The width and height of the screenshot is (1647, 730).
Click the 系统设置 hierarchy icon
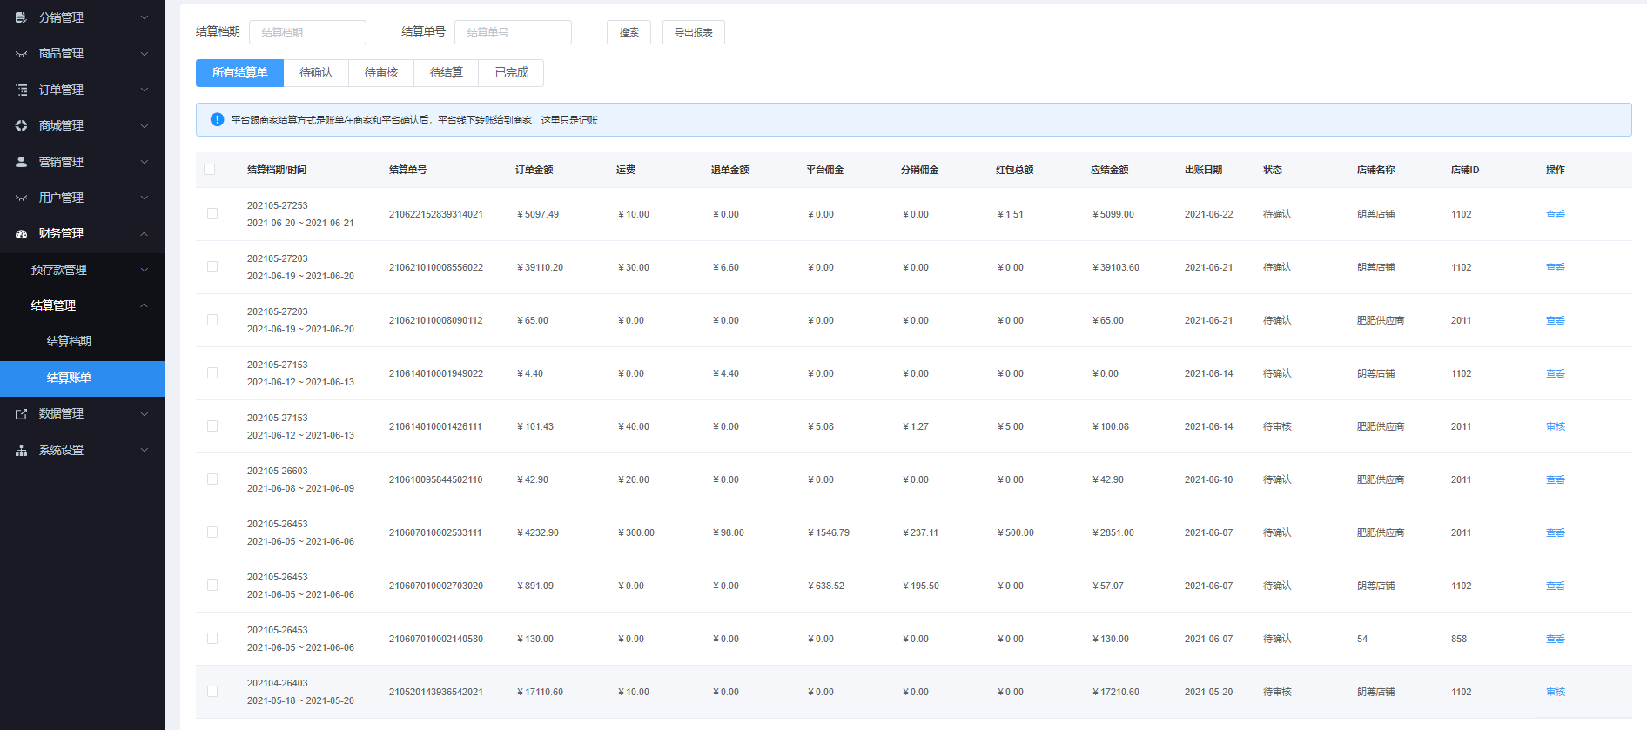click(x=21, y=451)
